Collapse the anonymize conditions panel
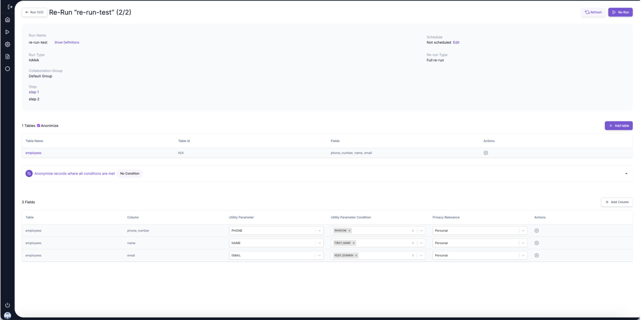641x320 pixels. (626, 174)
